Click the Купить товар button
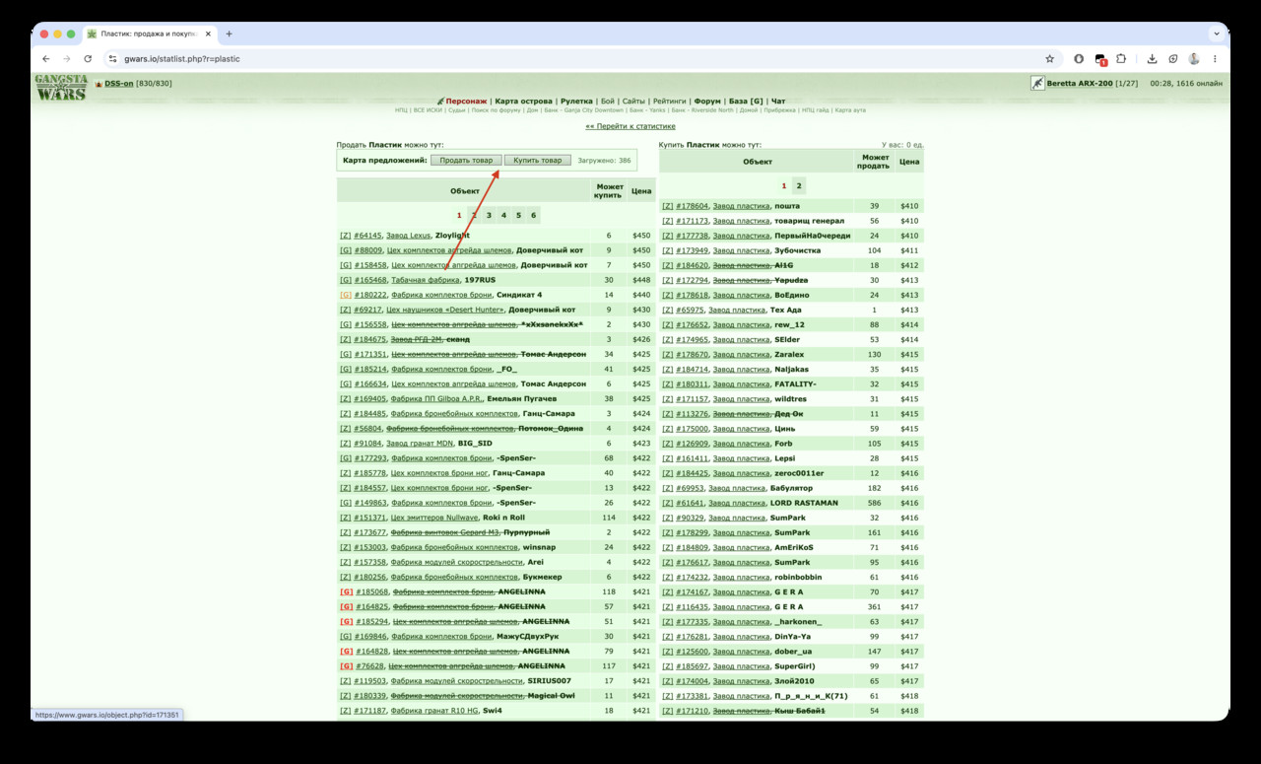 538,160
